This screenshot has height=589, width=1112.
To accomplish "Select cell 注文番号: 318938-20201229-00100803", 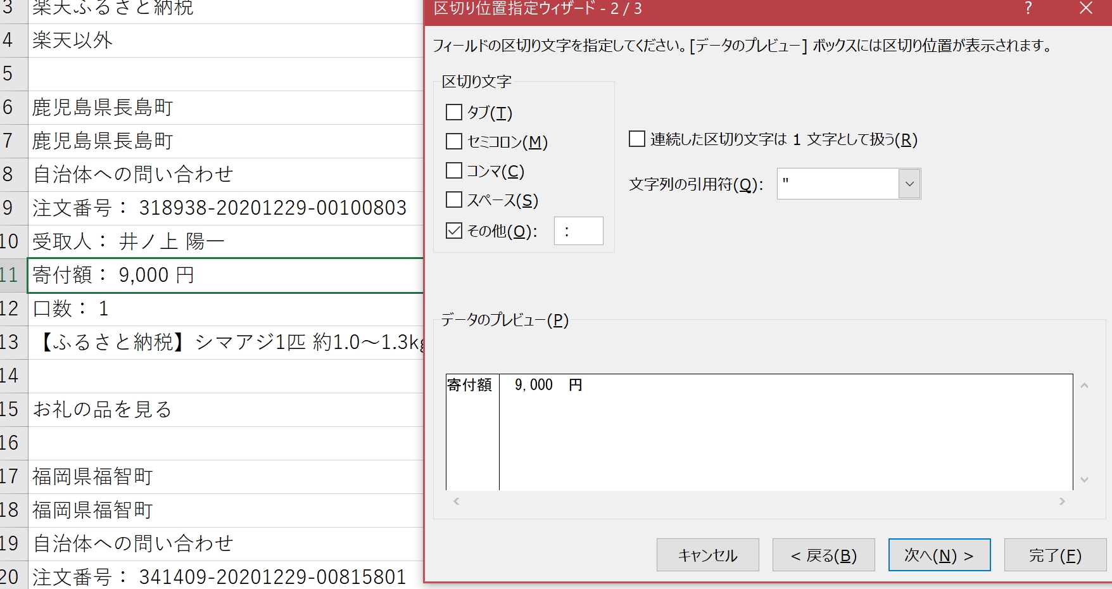I will (225, 208).
